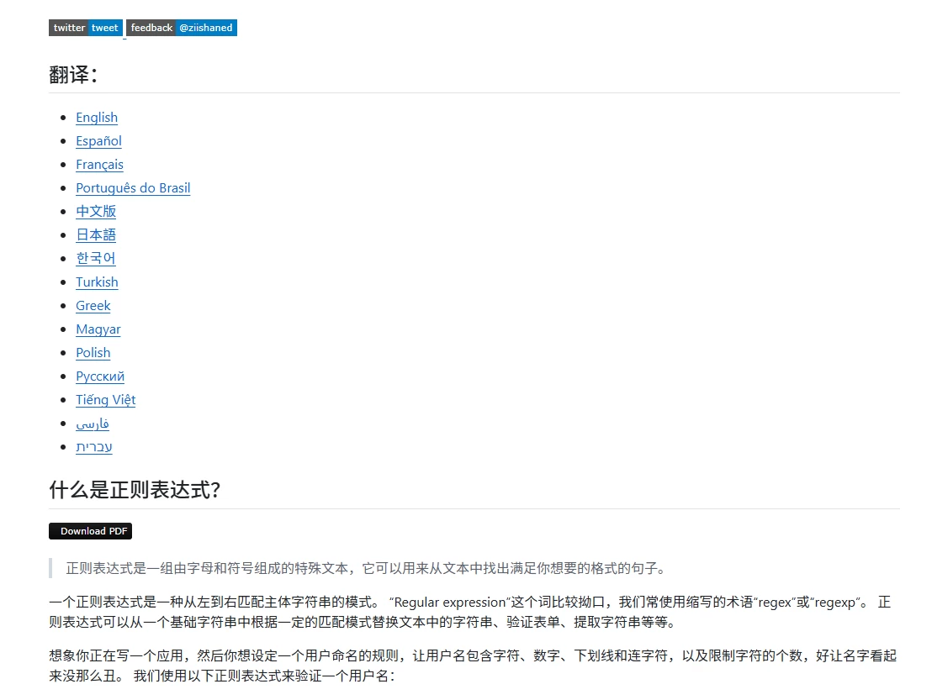
Task: Select the Polish translation link
Action: pyautogui.click(x=93, y=352)
